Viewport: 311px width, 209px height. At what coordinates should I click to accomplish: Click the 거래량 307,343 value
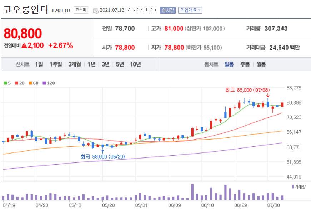tap(276, 29)
